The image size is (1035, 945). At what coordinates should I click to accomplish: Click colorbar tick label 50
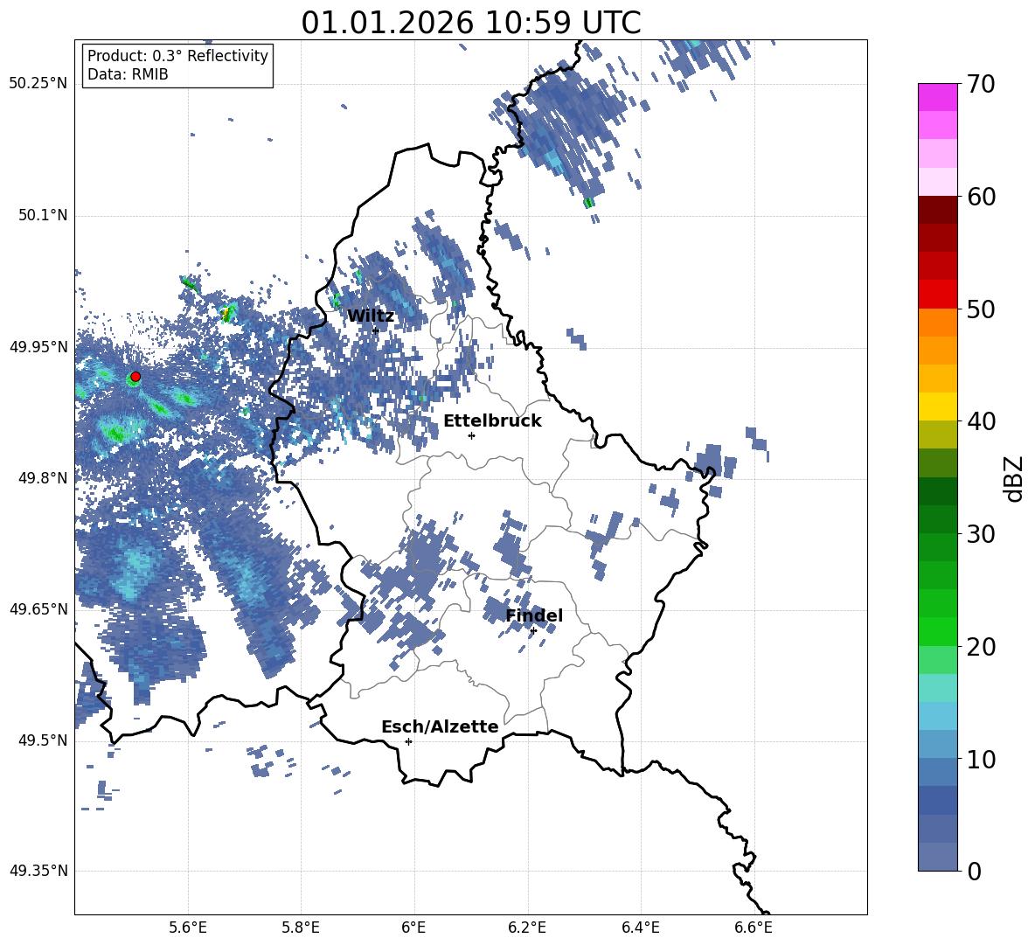tap(982, 309)
